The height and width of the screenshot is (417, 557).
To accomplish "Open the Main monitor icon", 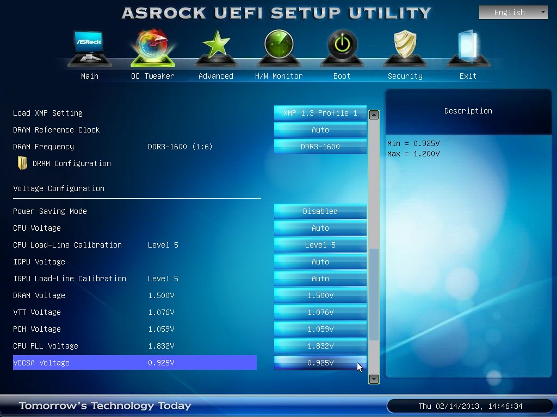I will [x=90, y=48].
